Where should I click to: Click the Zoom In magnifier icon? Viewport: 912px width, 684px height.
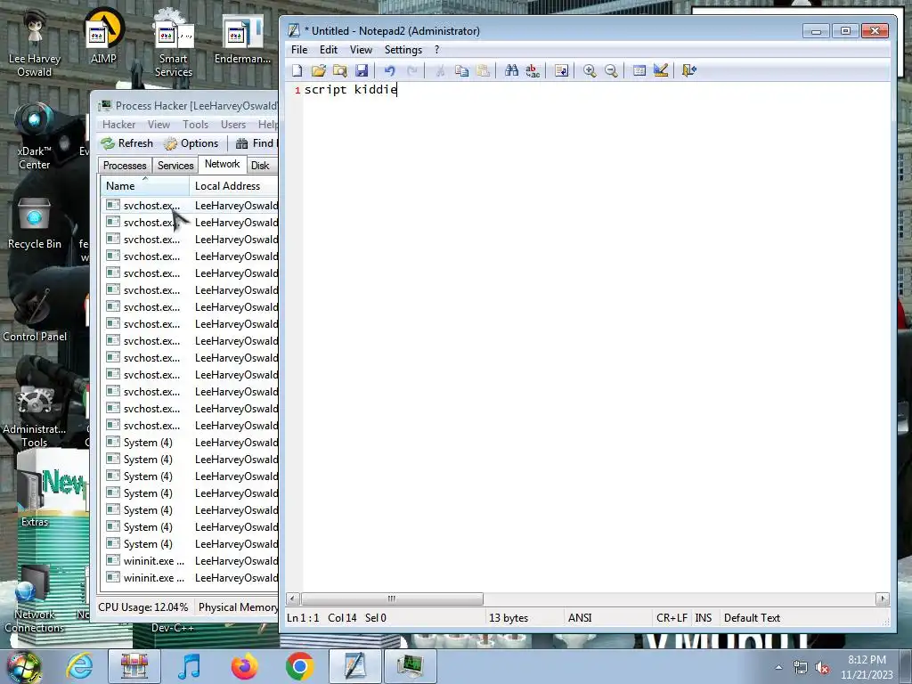tap(590, 70)
